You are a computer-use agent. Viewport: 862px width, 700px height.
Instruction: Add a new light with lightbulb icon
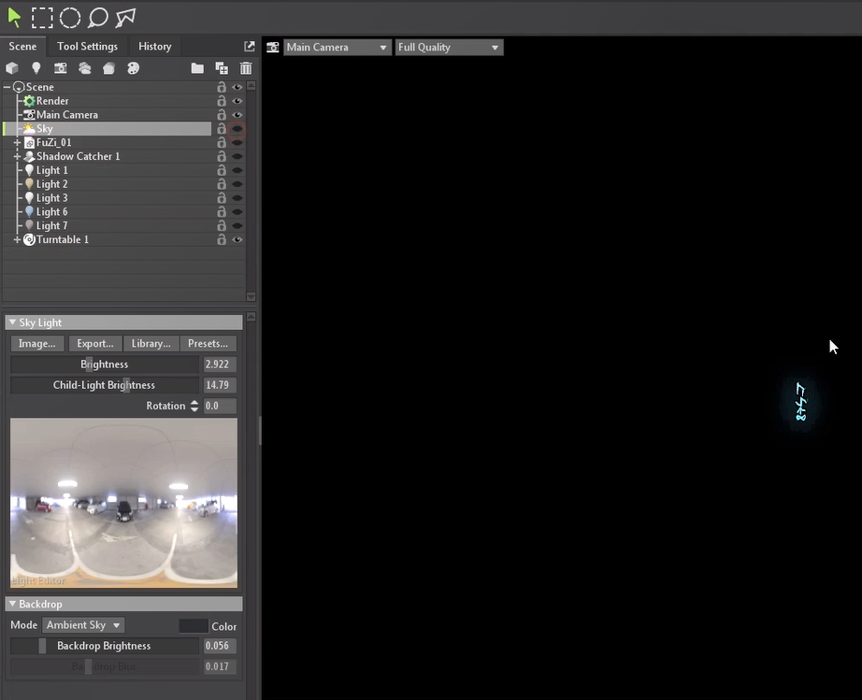tap(36, 68)
